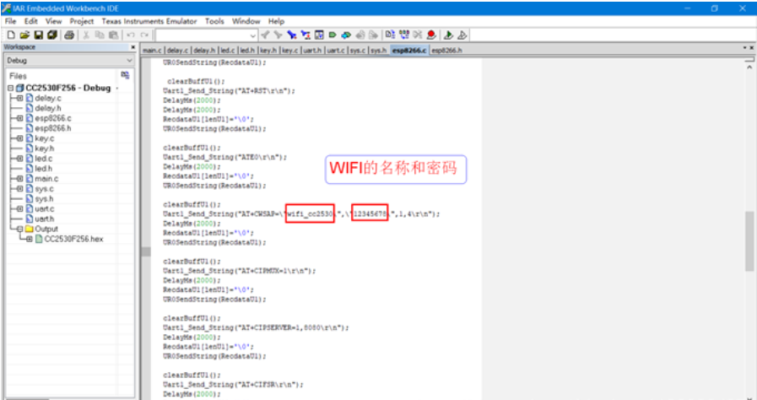Image resolution: width=757 pixels, height=400 pixels.
Task: Start Download and Debug
Action: coord(448,35)
